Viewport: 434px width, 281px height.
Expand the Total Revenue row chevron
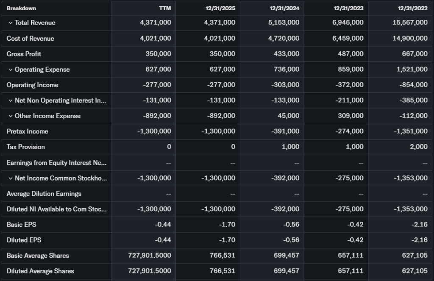pyautogui.click(x=11, y=23)
